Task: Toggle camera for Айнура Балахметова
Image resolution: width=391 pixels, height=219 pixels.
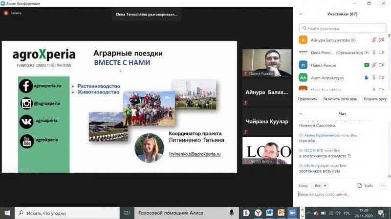Action: 382,40
